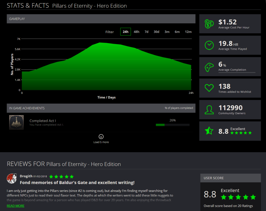Click the Average Completion gamepad icon

tap(209, 67)
